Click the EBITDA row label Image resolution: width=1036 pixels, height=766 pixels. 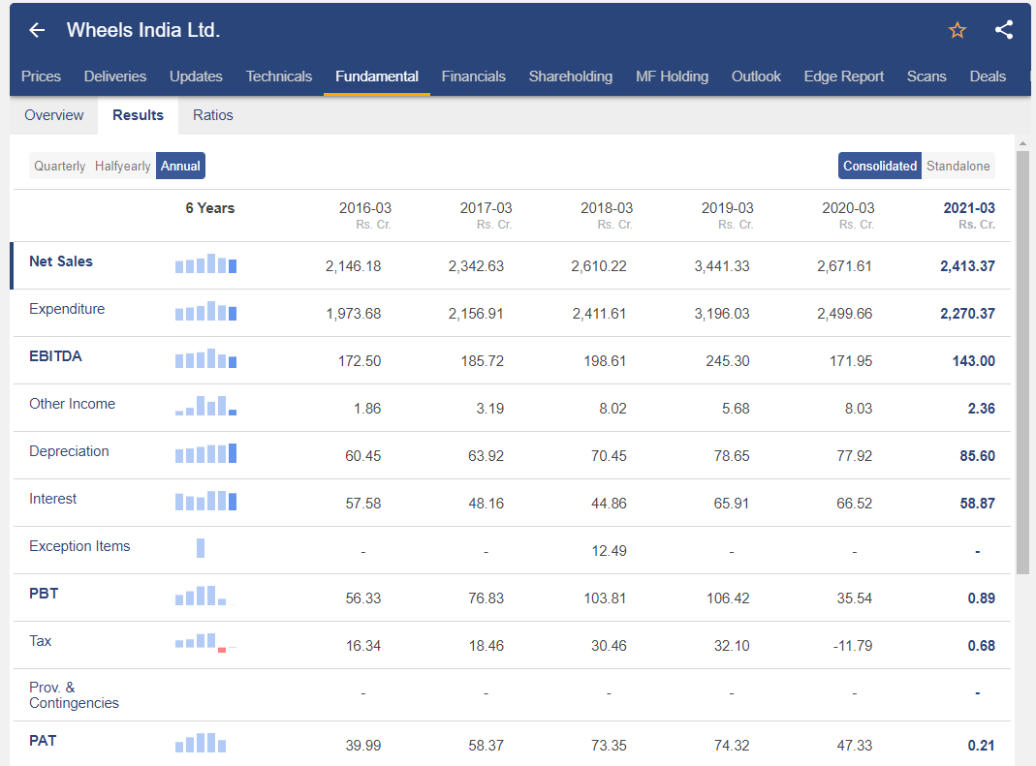point(55,356)
